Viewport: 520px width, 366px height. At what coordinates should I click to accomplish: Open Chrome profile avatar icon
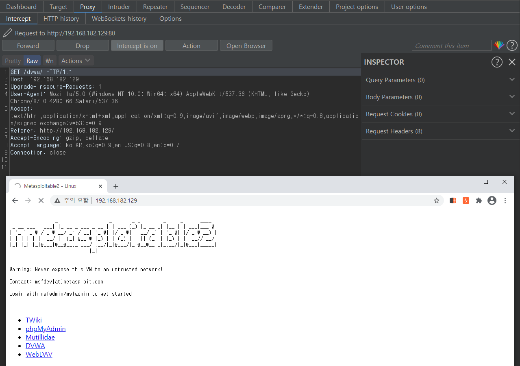(x=492, y=200)
